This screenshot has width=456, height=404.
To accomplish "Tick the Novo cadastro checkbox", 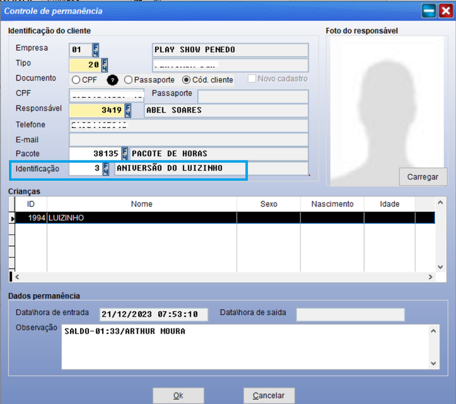I will pyautogui.click(x=252, y=79).
